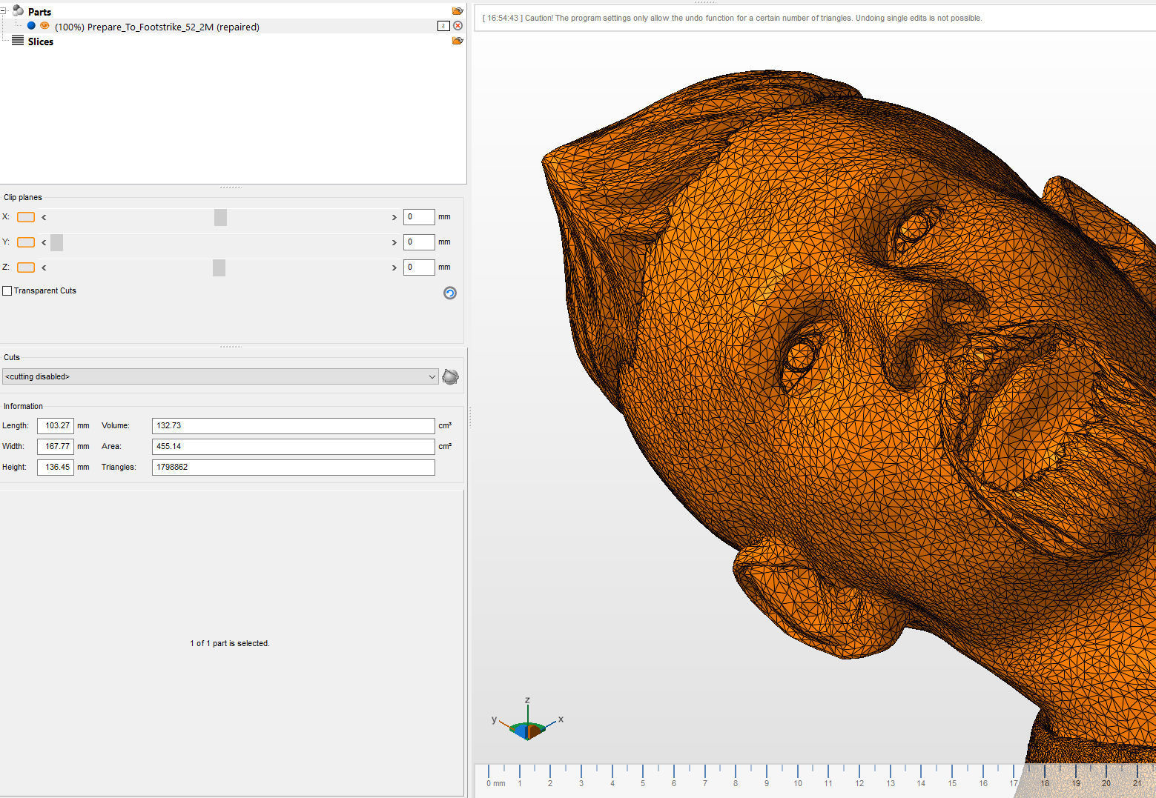Click left arrow of the Y clip slider
This screenshot has width=1156, height=798.
coord(44,242)
